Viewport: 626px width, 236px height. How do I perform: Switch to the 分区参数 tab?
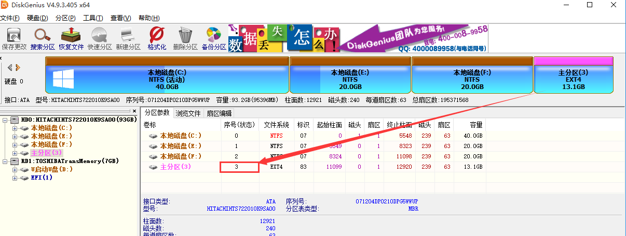[x=157, y=113]
